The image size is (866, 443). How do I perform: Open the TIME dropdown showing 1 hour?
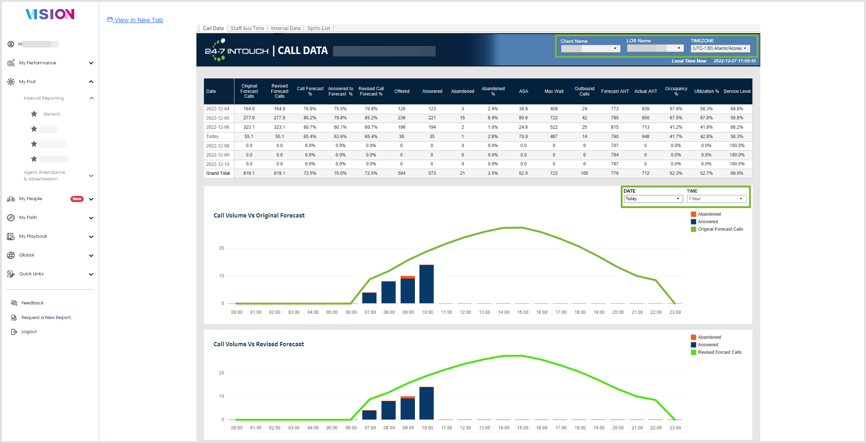tap(717, 199)
